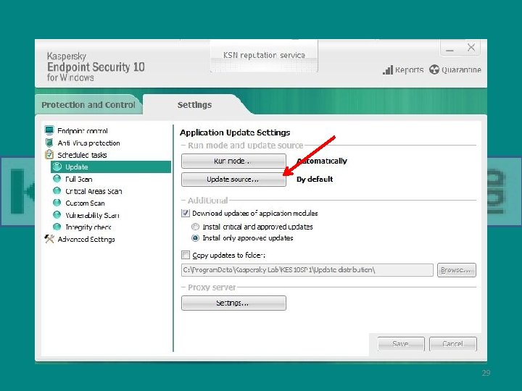Click the Anti-Virus protection shield icon

click(x=49, y=143)
